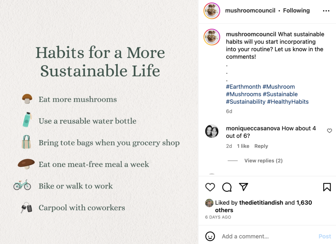Click mushroomcouncil avatar beside caption
Viewport: 336px width, 244px height.
pos(212,37)
